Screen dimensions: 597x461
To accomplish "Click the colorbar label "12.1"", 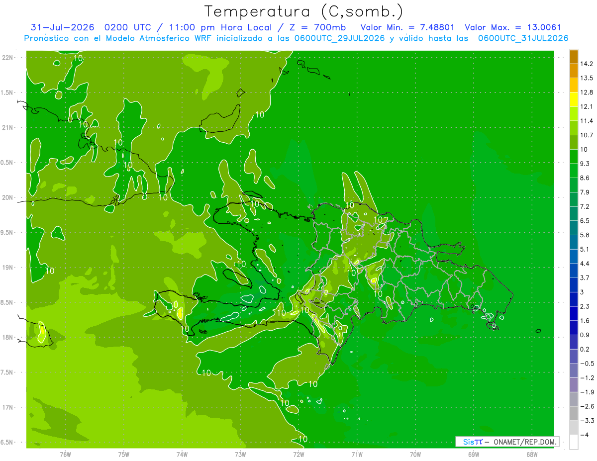I will click(x=587, y=106).
